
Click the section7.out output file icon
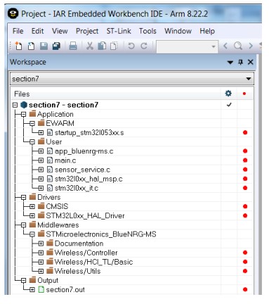pos(41,289)
